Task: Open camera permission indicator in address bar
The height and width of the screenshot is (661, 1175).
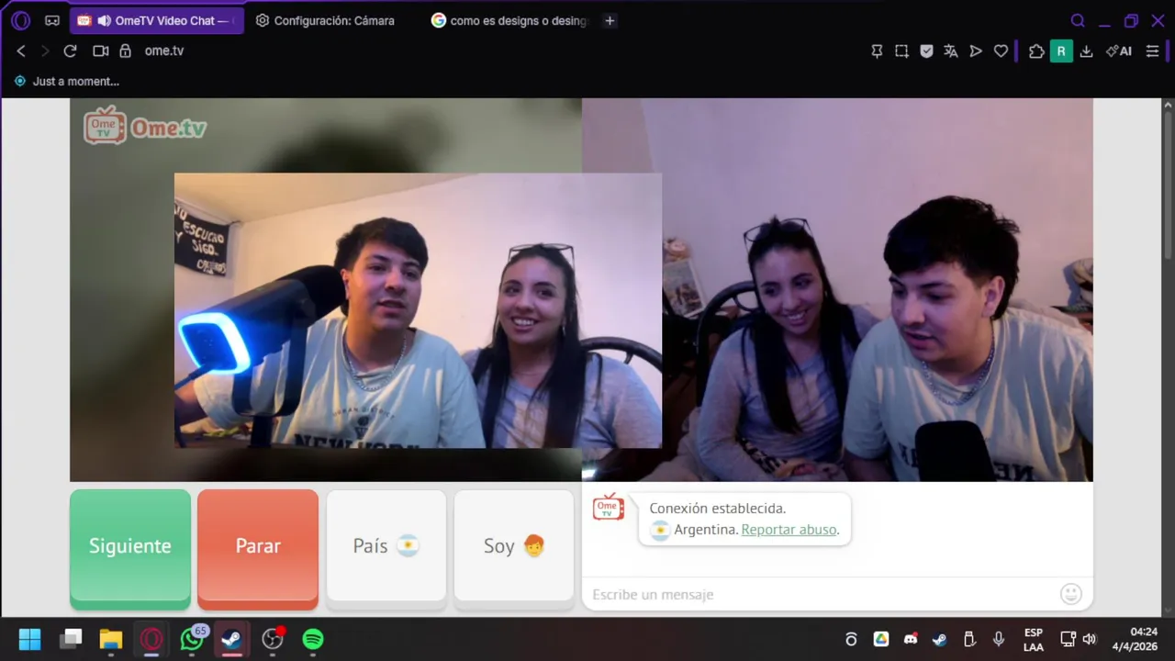Action: 101,51
